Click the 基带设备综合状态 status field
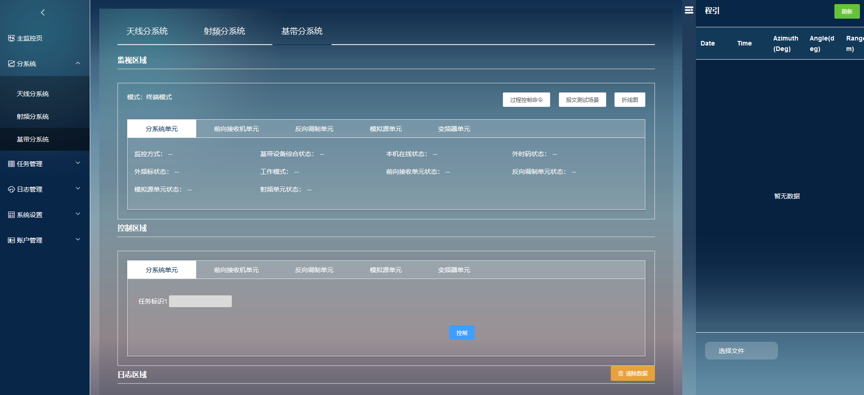The width and height of the screenshot is (864, 395). click(x=292, y=154)
